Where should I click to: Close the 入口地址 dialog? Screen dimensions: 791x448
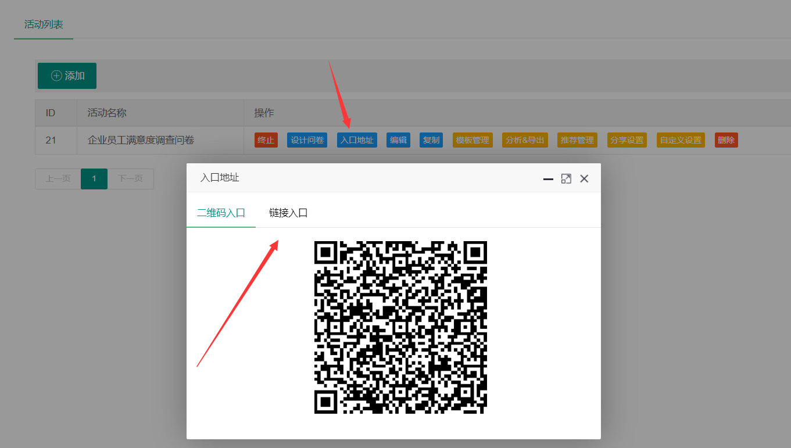(x=584, y=179)
